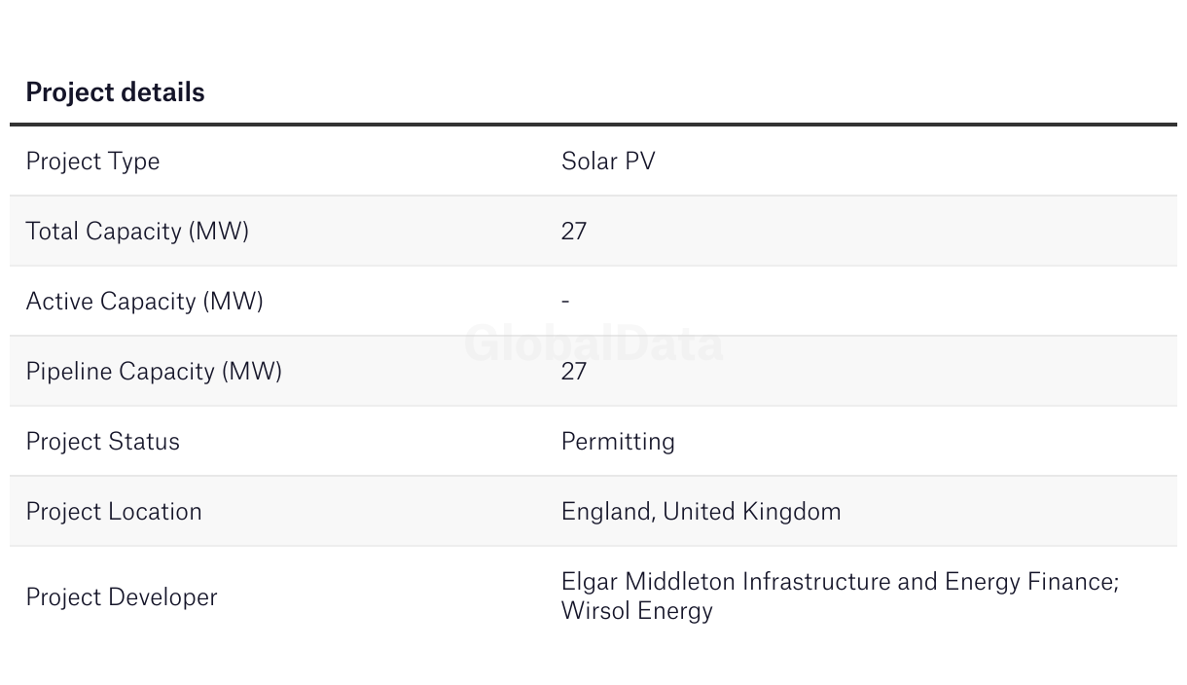
Task: Click the dash value for Active Capacity
Action: pos(565,302)
